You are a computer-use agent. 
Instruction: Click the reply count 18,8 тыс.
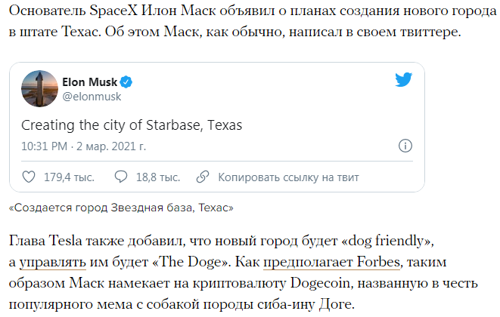[157, 177]
